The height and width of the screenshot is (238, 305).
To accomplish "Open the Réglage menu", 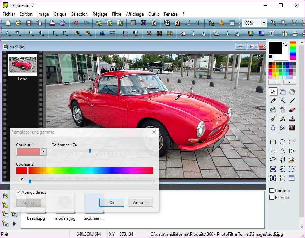I will 100,14.
